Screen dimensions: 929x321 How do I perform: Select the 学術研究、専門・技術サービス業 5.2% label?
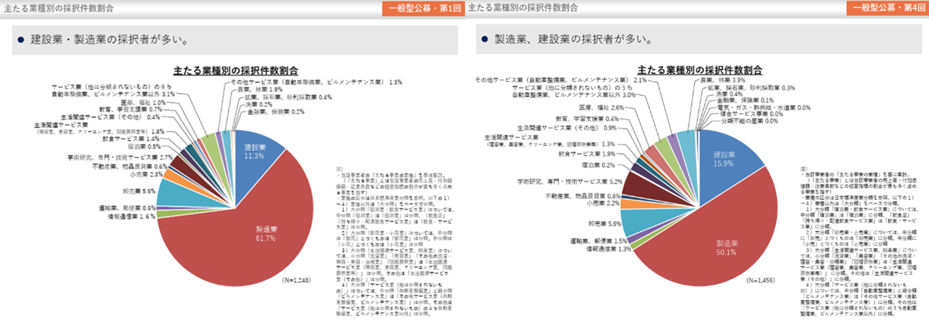coord(570,182)
